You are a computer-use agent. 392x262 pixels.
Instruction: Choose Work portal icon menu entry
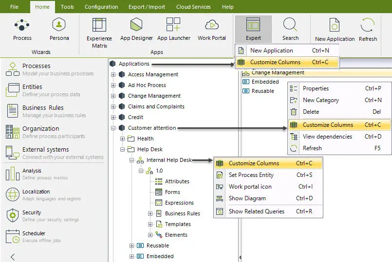(268, 187)
